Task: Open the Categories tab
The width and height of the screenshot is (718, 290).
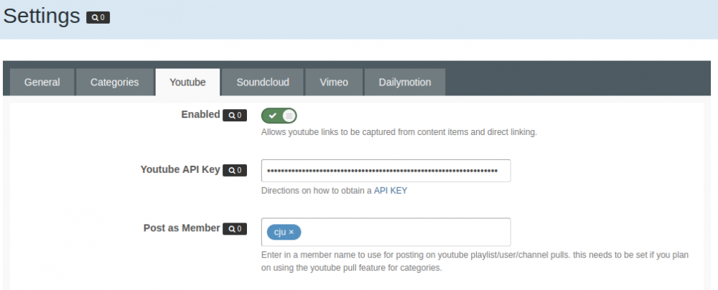Action: point(114,82)
